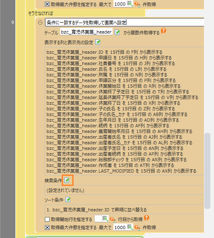Select the header.作成者 AT列 mapping row
The image size is (214, 238).
click(110, 165)
